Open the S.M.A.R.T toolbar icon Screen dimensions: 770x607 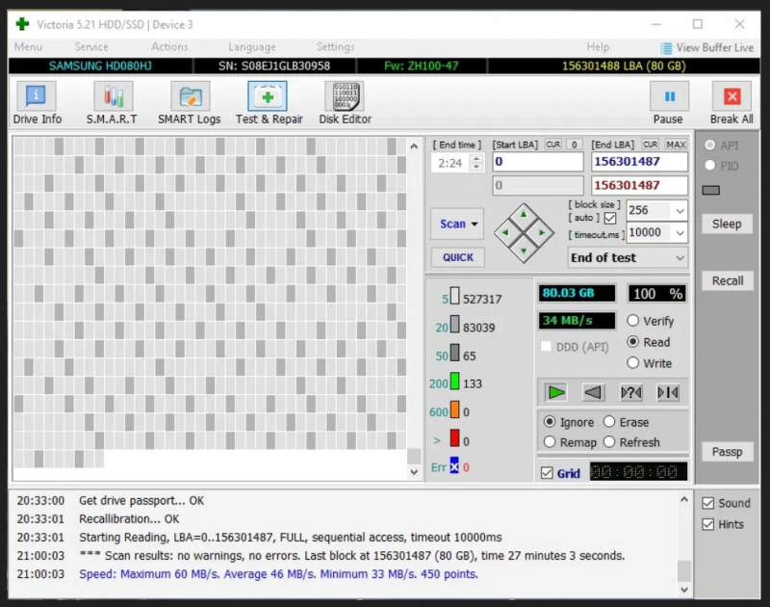pyautogui.click(x=112, y=103)
